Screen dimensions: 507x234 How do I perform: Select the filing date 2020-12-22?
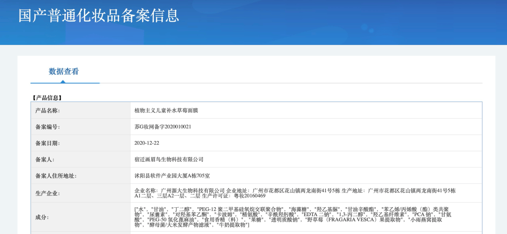pos(147,143)
